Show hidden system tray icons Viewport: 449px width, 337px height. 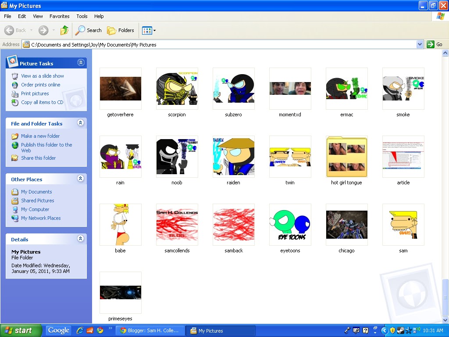(x=384, y=330)
